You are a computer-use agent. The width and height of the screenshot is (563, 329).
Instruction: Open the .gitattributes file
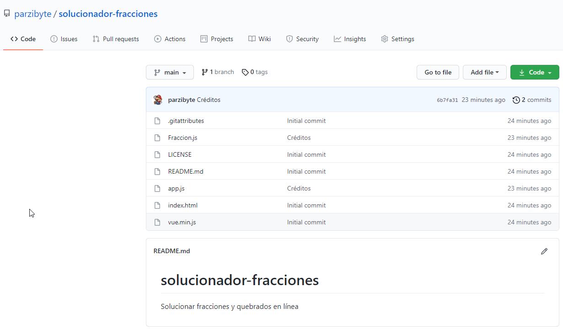point(186,121)
